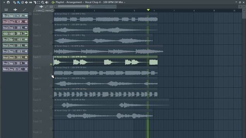Mute Track 10 with its circle switch
The height and width of the screenshot is (138, 246).
(x=51, y=118)
